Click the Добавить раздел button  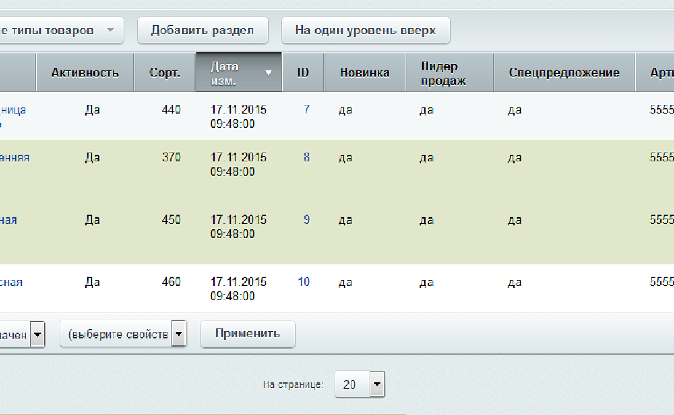pyautogui.click(x=202, y=30)
